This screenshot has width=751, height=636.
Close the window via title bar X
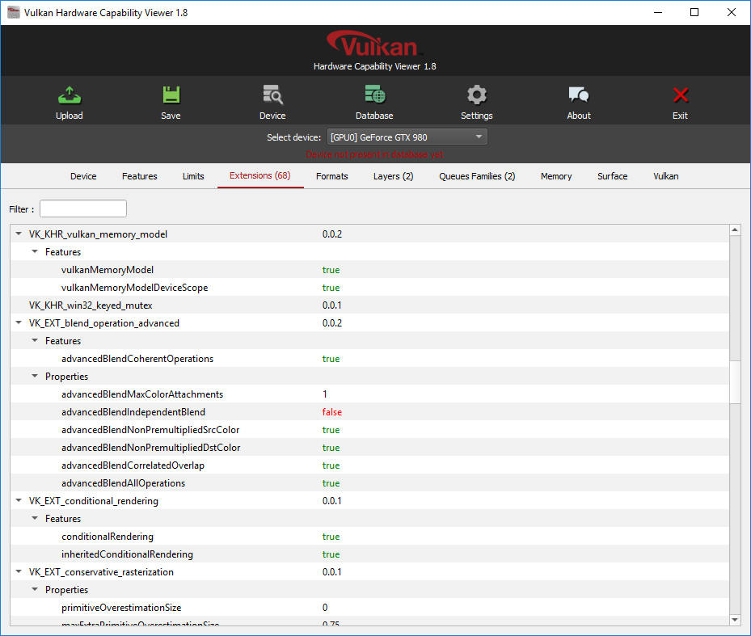tap(732, 12)
